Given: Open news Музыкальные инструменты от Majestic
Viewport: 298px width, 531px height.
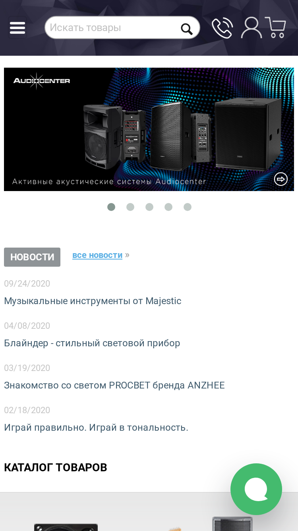Looking at the screenshot, I should coord(93,301).
